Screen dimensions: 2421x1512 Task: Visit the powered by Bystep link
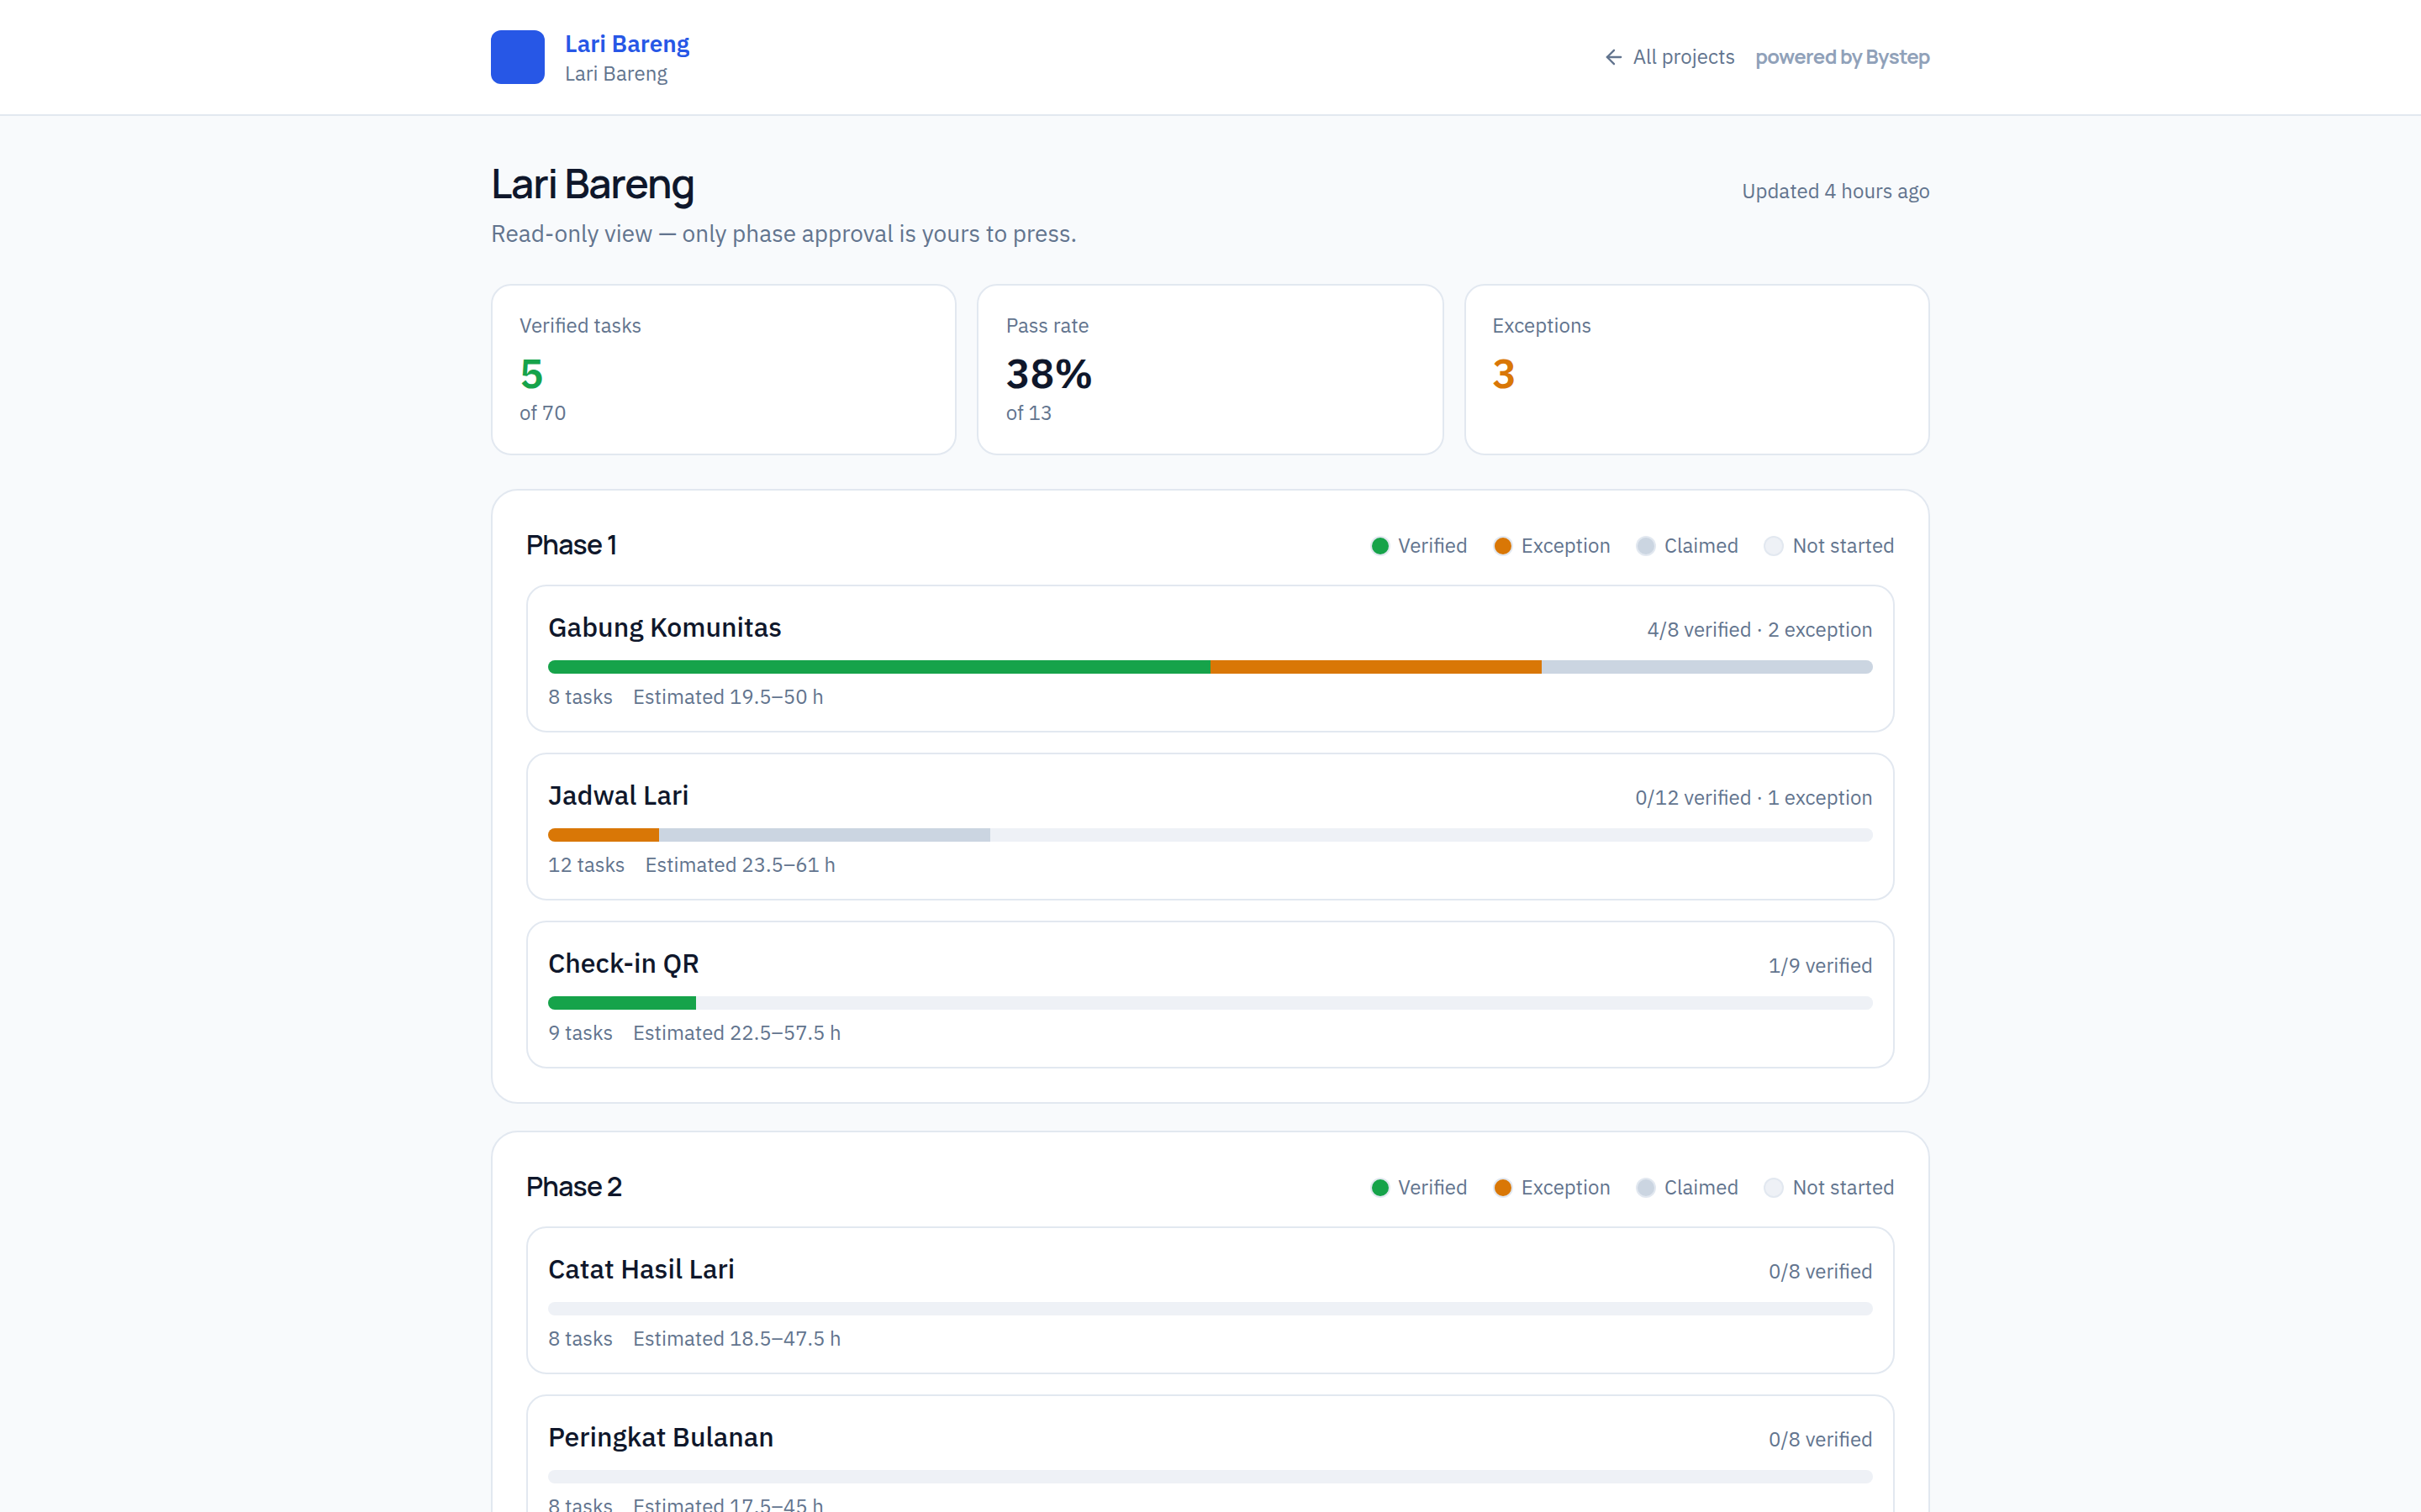(1842, 57)
